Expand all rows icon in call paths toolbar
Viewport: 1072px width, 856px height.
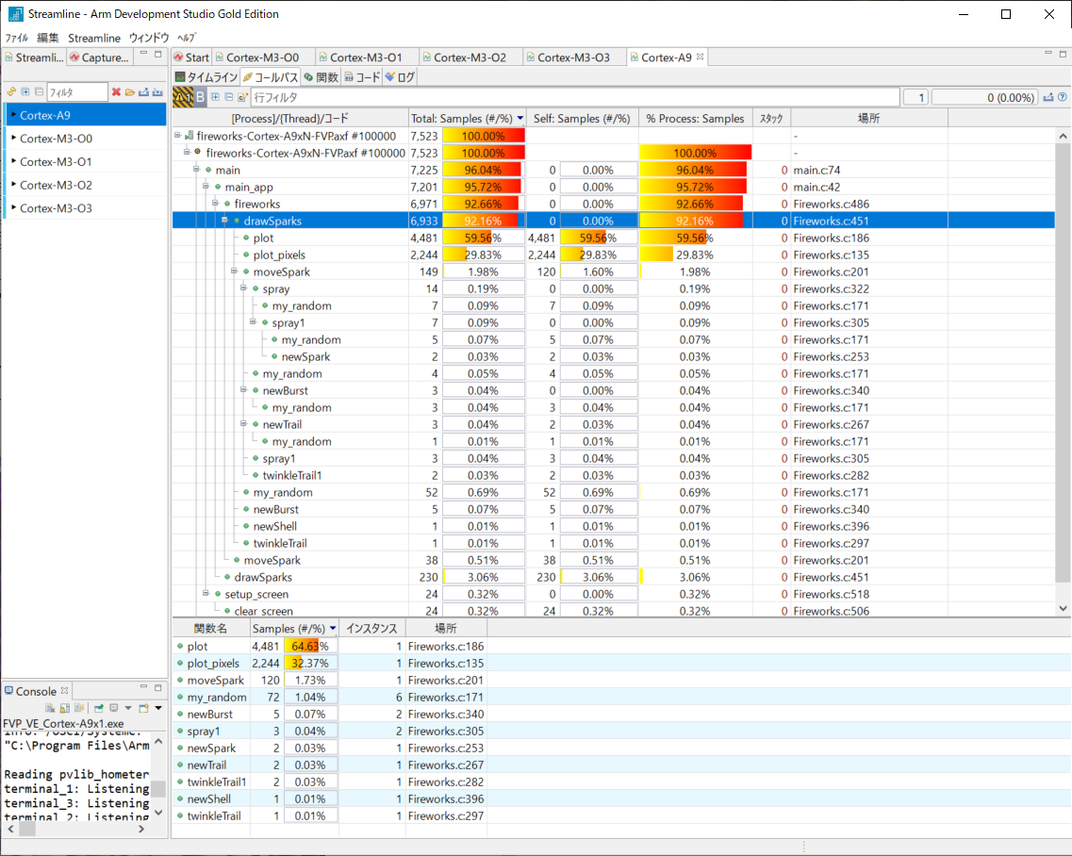click(x=215, y=97)
